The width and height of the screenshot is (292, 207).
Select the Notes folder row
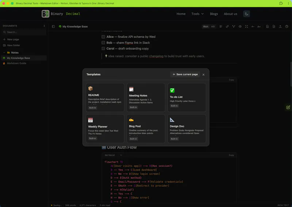(24, 52)
